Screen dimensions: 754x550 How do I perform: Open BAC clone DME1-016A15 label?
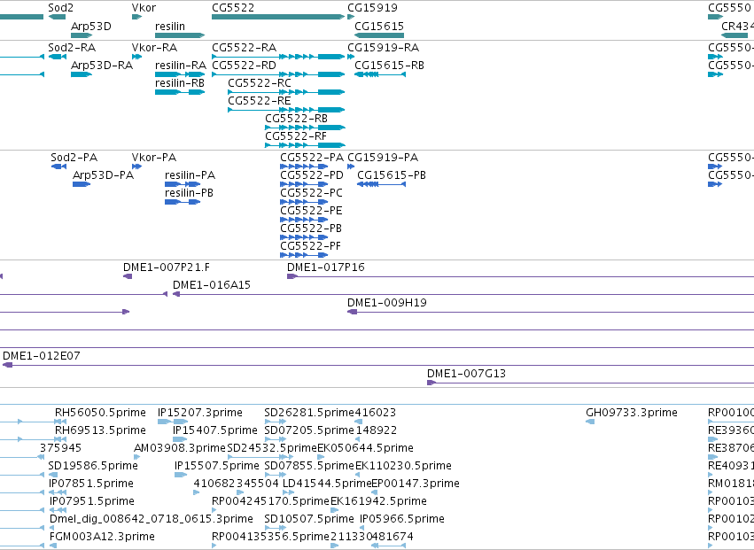click(x=212, y=285)
